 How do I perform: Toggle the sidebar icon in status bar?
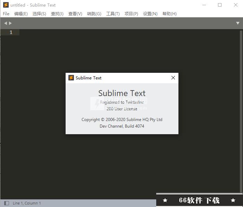click(x=7, y=203)
